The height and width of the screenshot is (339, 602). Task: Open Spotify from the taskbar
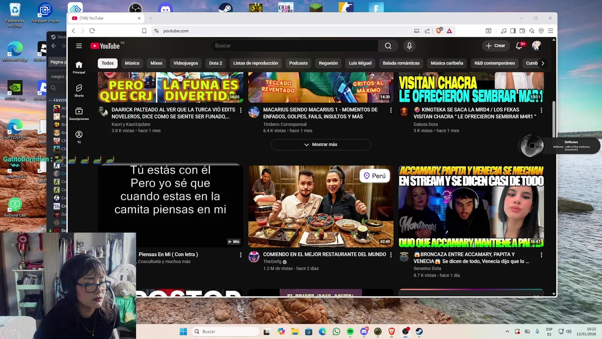350,331
